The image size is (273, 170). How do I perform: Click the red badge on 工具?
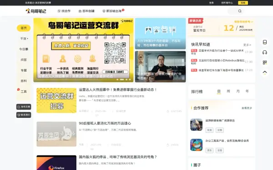(18, 89)
